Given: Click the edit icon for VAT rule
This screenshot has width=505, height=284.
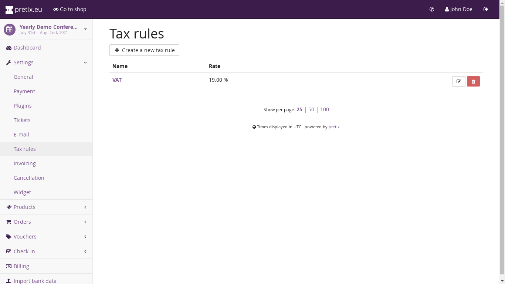Looking at the screenshot, I should pos(458,81).
